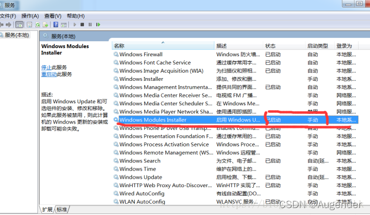Viewport: 370px width, 215px height.
Task: Click the gear icon of Windows Search
Action: coord(116,161)
